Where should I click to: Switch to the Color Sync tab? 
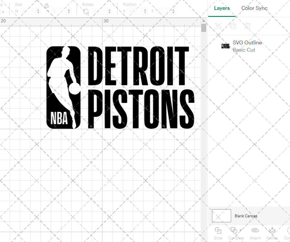point(254,8)
